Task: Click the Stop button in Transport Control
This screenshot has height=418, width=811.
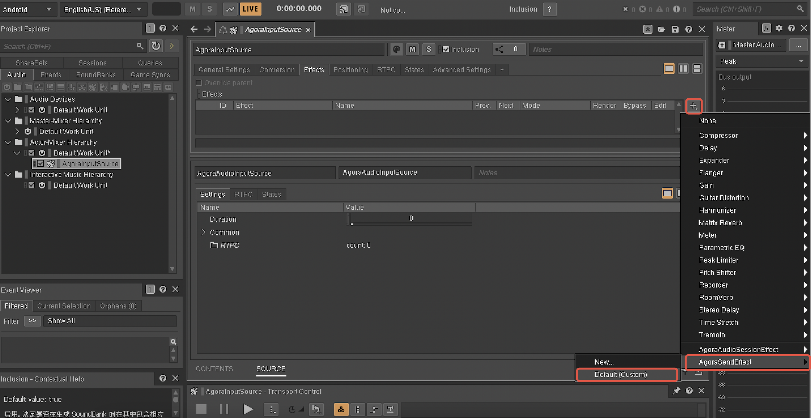Action: coord(201,409)
